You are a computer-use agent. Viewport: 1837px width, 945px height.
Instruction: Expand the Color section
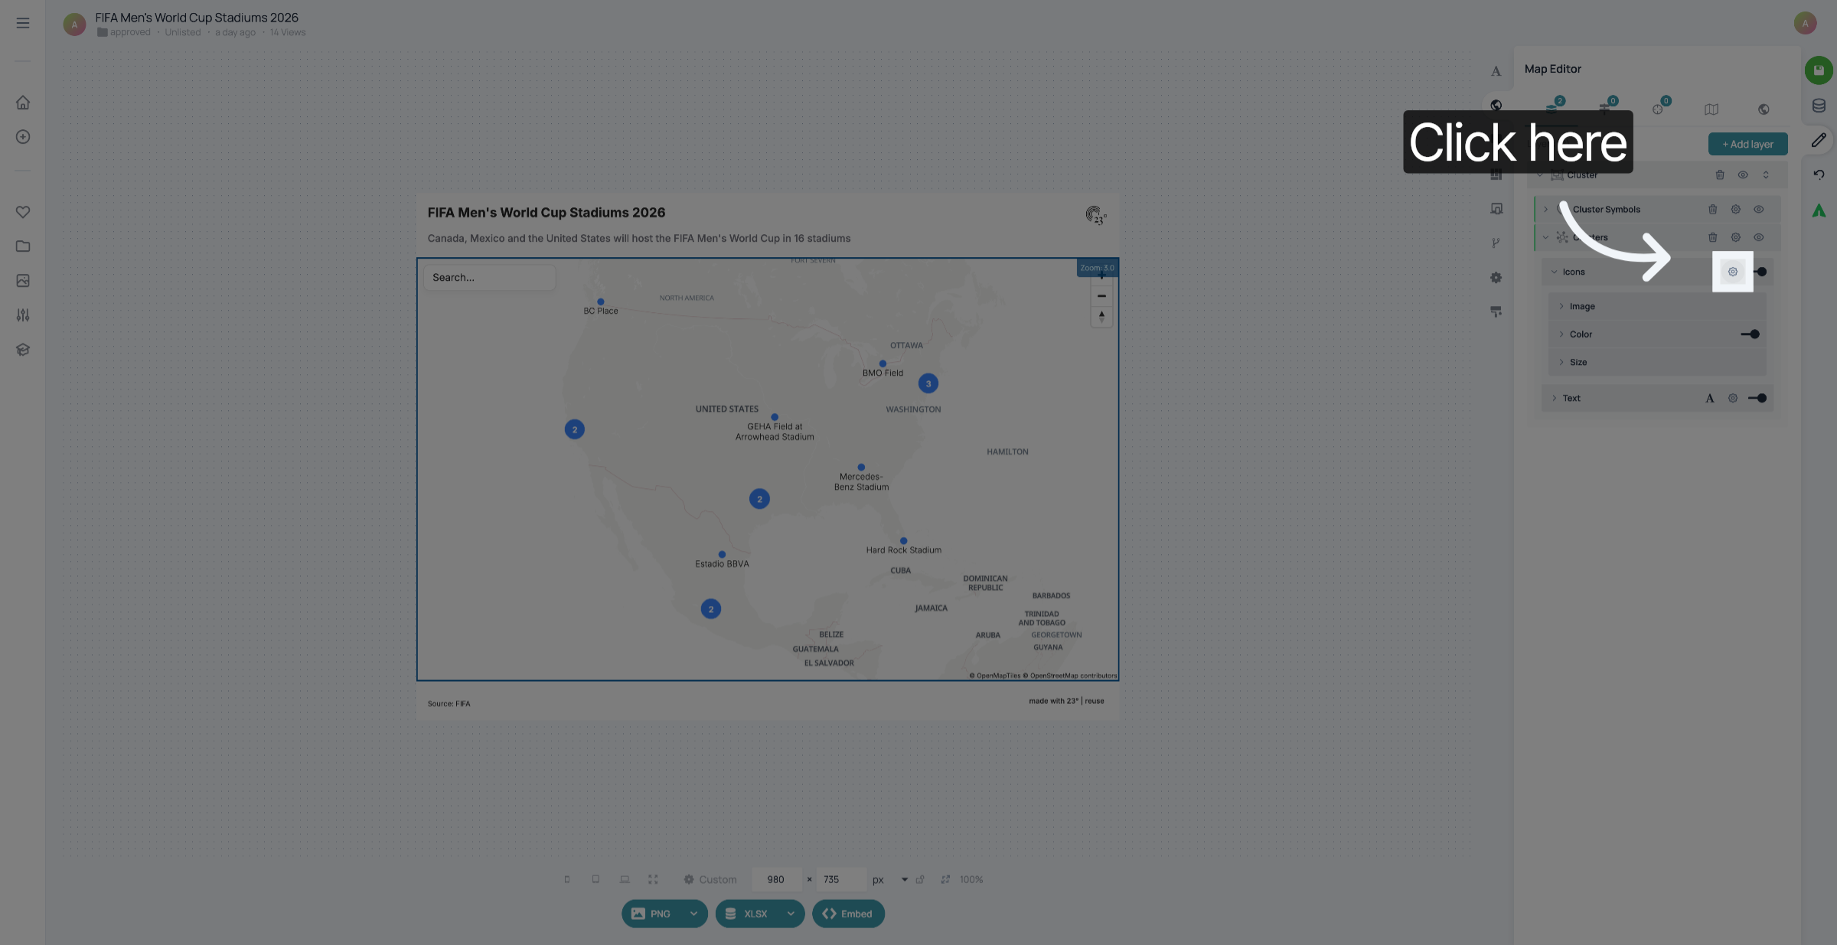(x=1561, y=334)
